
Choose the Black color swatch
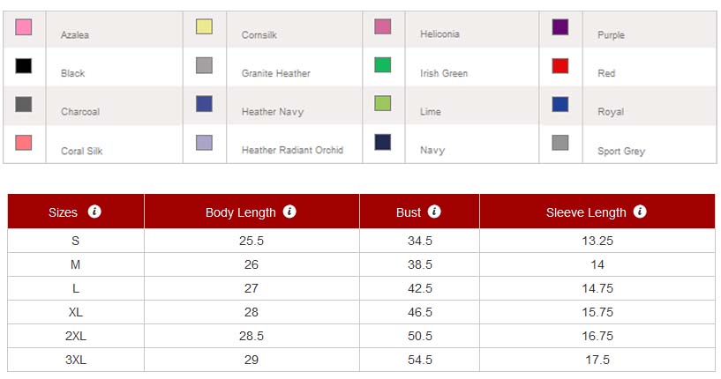24,65
